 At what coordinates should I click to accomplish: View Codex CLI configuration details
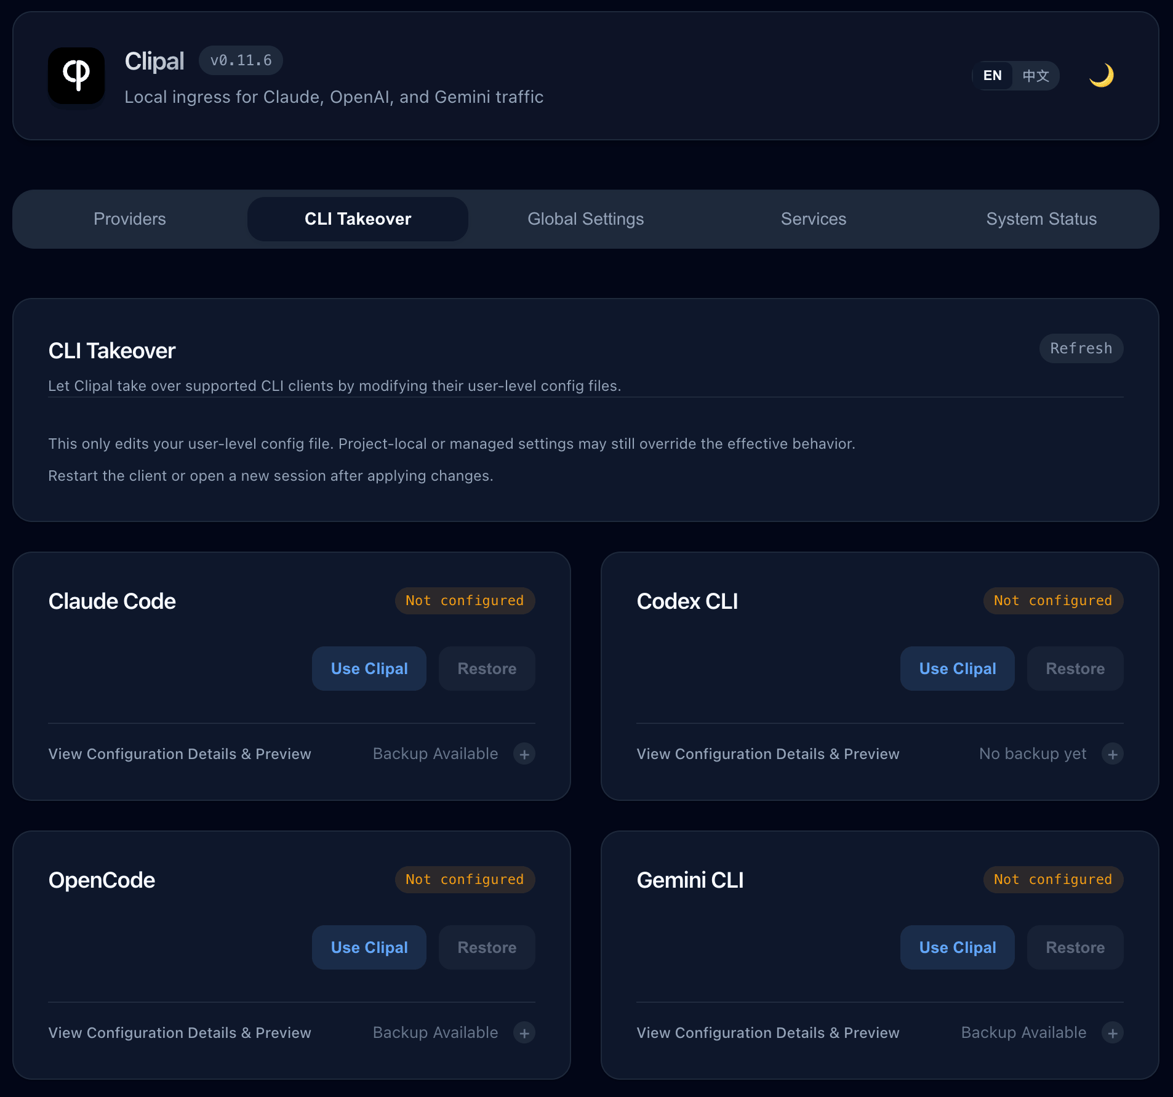767,753
